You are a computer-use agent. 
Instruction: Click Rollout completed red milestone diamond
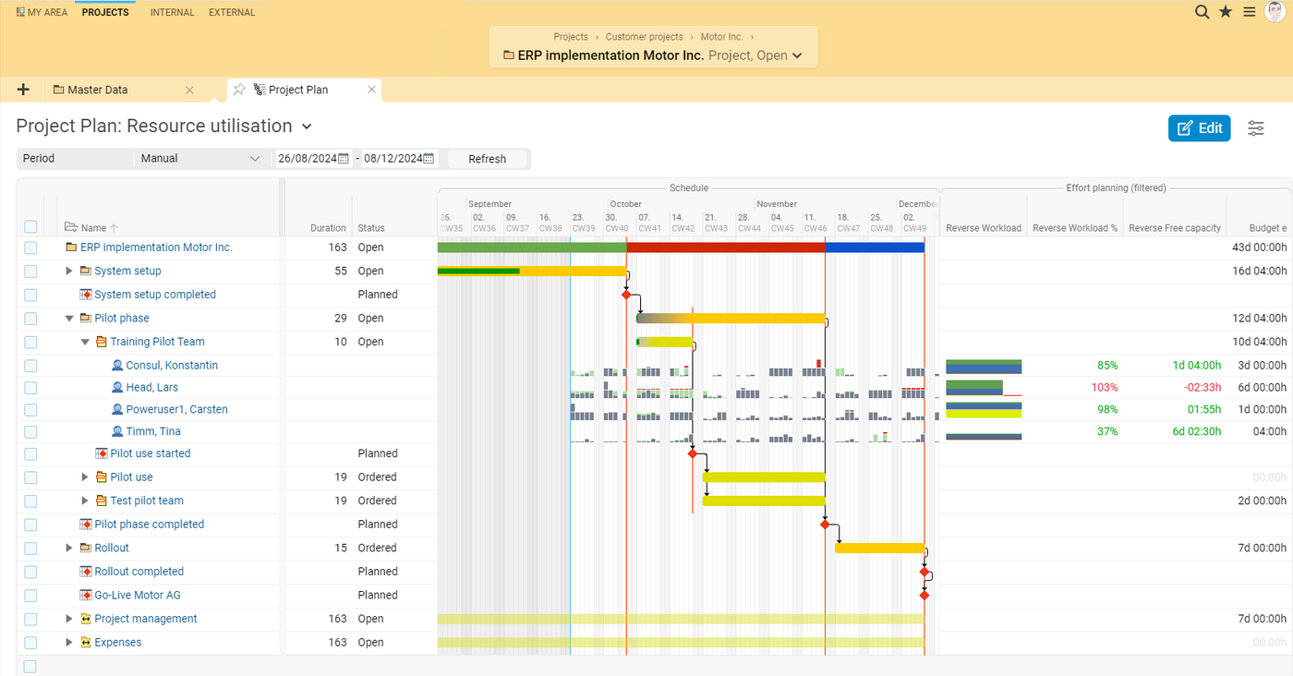pyautogui.click(x=924, y=572)
